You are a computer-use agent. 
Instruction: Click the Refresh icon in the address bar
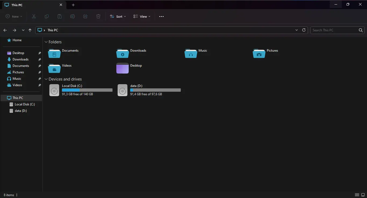tap(304, 30)
